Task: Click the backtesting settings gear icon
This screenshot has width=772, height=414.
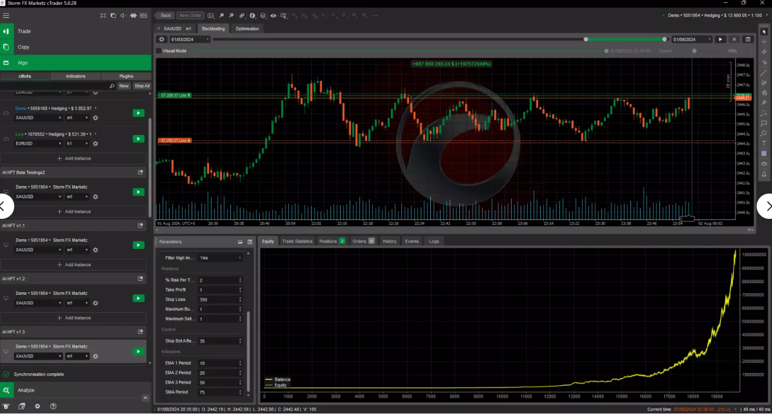Action: (162, 40)
